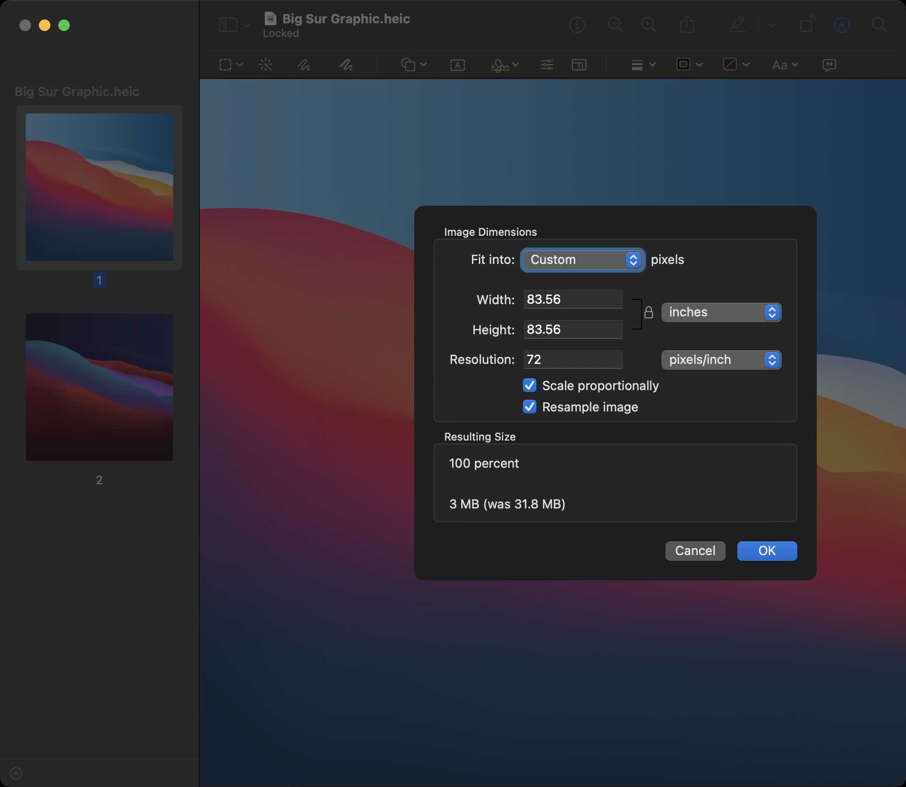Click the yellow minimize window button
This screenshot has width=906, height=787.
click(x=45, y=25)
